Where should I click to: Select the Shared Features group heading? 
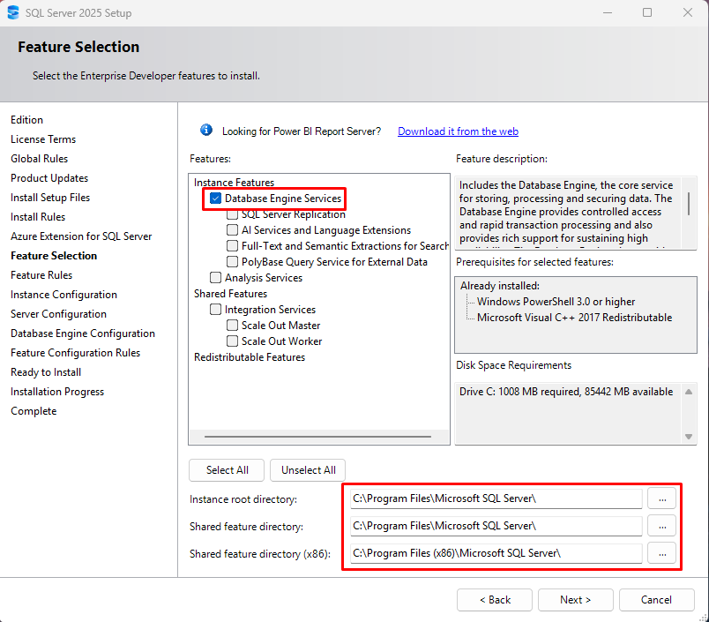pos(231,294)
